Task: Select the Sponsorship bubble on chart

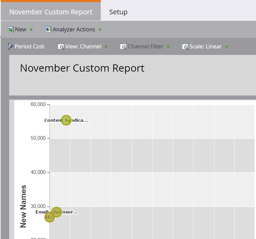Action: pos(57,212)
